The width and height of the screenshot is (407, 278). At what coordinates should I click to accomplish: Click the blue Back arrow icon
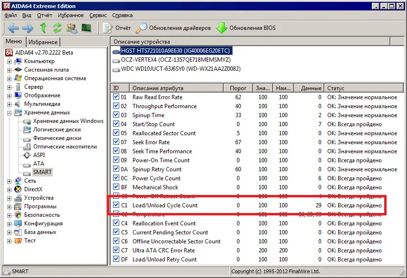point(13,28)
